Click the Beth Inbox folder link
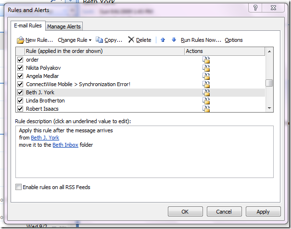291x229 pixels. (x=65, y=145)
